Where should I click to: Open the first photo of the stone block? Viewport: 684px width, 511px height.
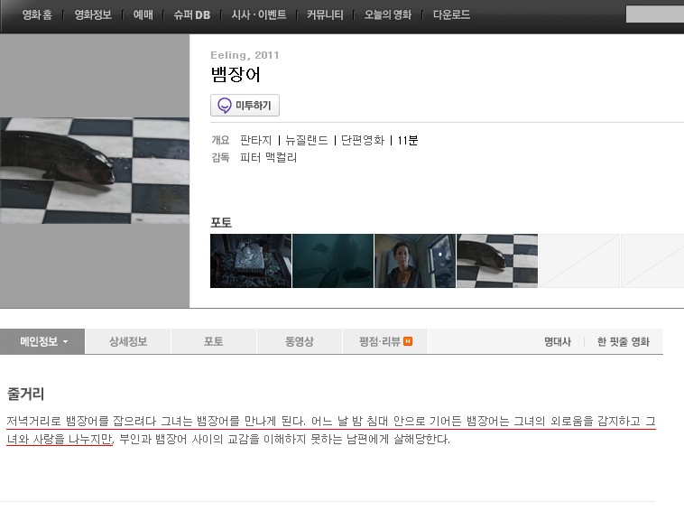point(251,261)
